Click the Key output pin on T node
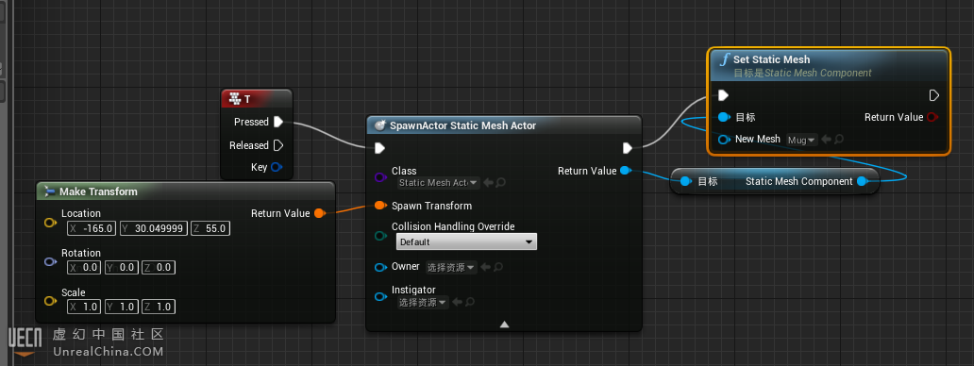The width and height of the screenshot is (974, 366). [277, 167]
